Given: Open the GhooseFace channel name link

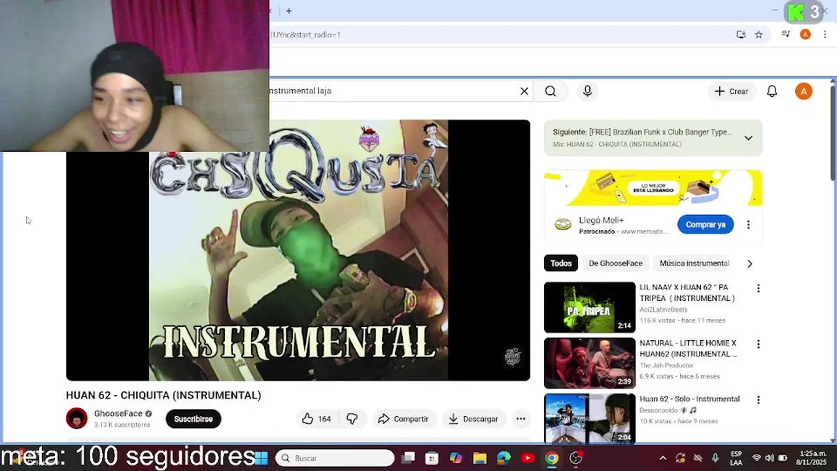Looking at the screenshot, I should pyautogui.click(x=118, y=413).
